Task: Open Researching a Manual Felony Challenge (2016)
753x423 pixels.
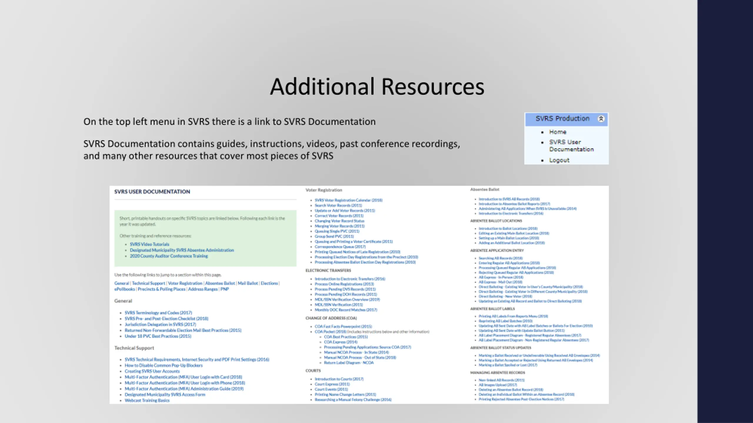Action: coord(353,400)
